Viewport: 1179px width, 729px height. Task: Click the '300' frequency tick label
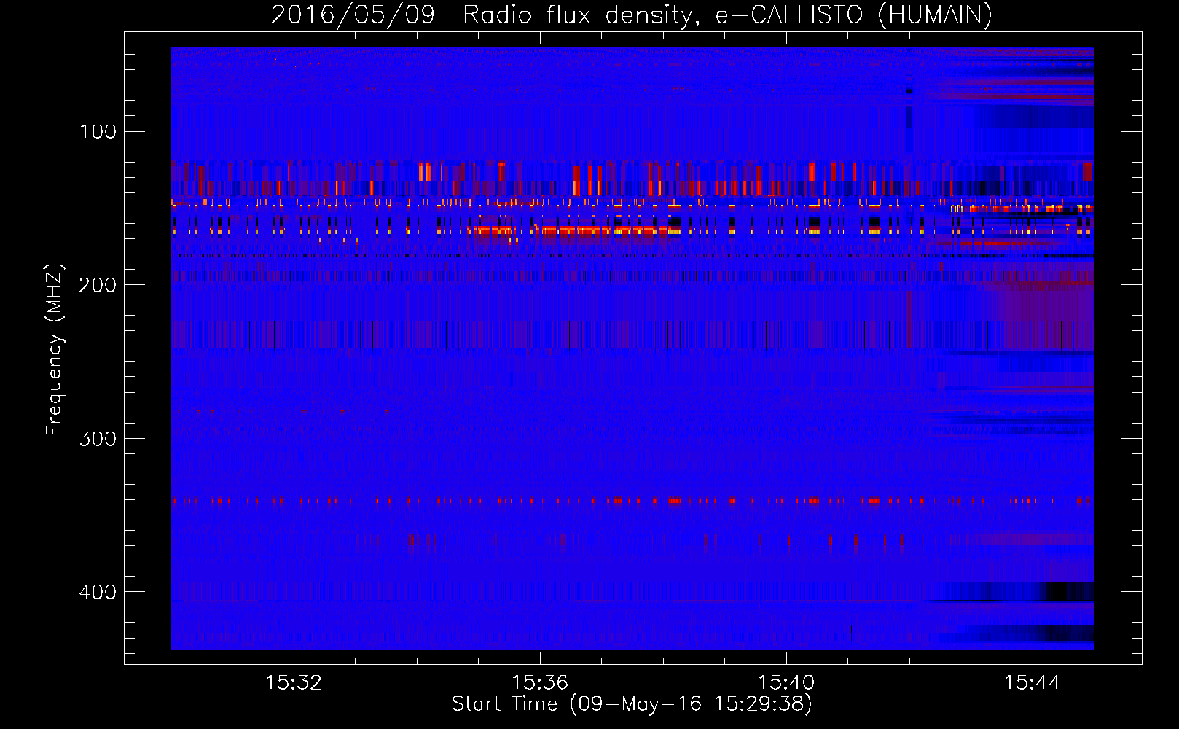pyautogui.click(x=98, y=439)
